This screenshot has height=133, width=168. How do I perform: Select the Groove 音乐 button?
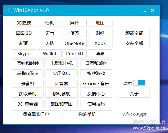coord(96,83)
